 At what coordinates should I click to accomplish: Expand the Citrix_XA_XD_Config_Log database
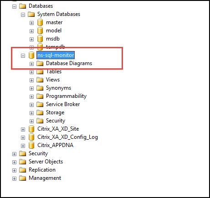[x=23, y=137]
